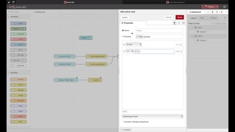Select the dashboard sidebar tab
The height and width of the screenshot is (132, 235).
(x=196, y=12)
